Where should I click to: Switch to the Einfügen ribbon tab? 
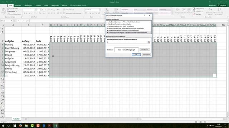(18, 6)
